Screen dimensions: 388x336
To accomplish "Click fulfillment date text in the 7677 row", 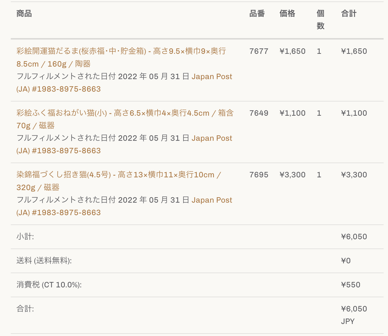I will tap(103, 76).
